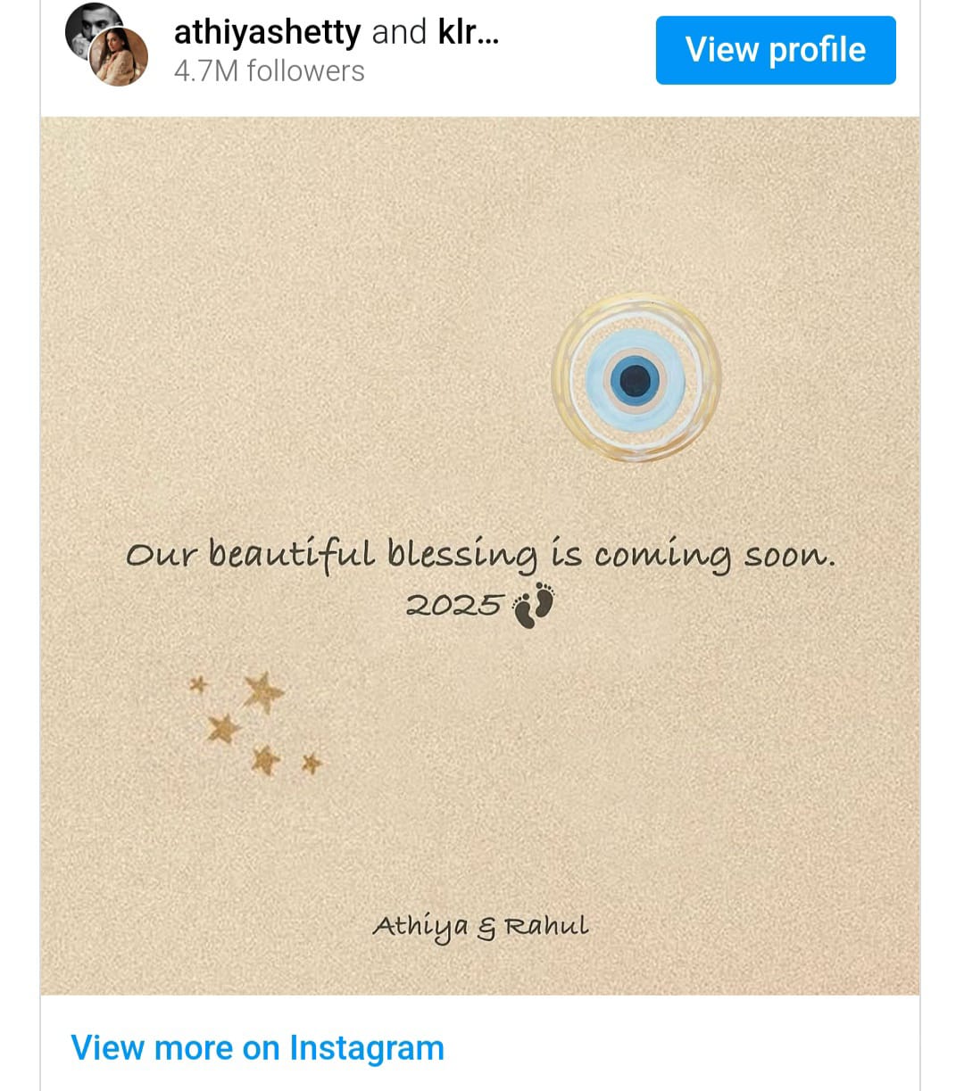Click the words "coming soon" in the post

(714, 555)
